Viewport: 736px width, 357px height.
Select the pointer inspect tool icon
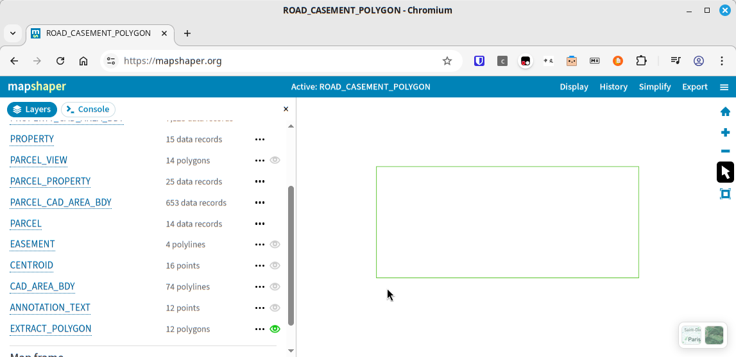click(x=725, y=172)
